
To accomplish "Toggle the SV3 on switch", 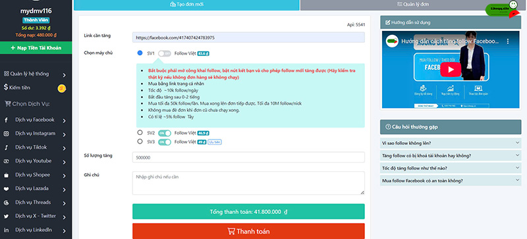I will [x=164, y=142].
